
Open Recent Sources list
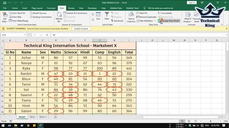(x=38, y=13)
